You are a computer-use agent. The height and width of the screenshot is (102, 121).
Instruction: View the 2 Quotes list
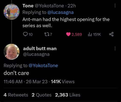42,95
